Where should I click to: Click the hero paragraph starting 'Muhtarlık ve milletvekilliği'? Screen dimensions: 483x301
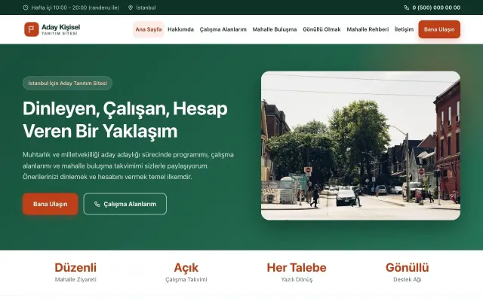[128, 166]
